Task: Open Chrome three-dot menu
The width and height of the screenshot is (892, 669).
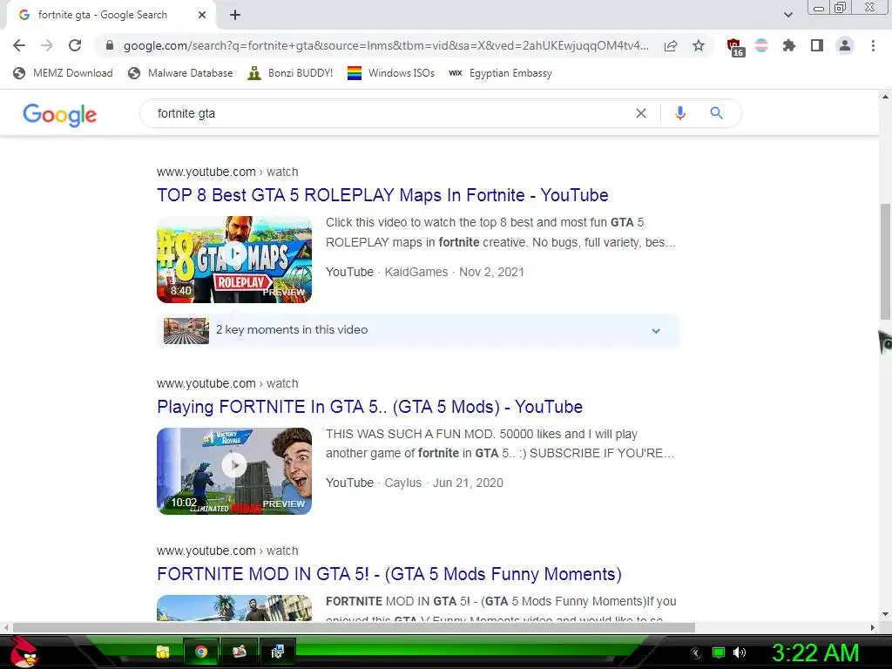Action: (873, 45)
